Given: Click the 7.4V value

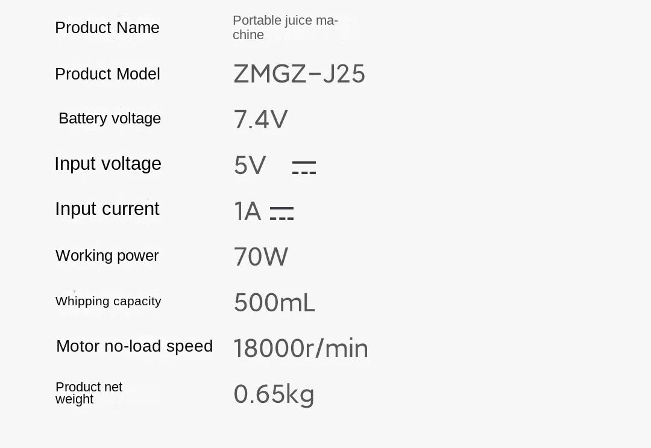Looking at the screenshot, I should point(260,119).
